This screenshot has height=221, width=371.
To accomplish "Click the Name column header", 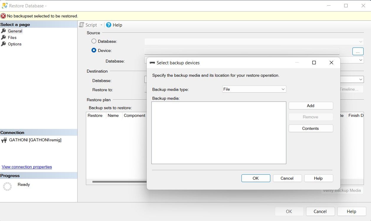I will tap(114, 115).
